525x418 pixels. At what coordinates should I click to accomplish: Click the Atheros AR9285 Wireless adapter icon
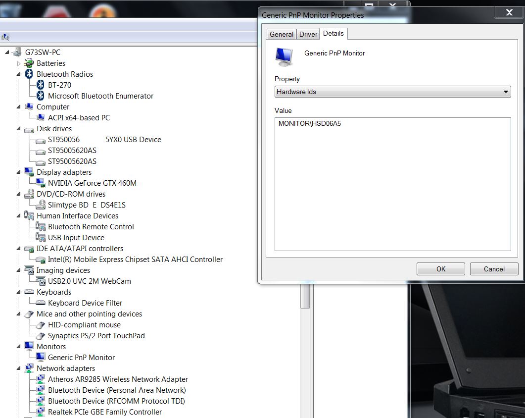[41, 379]
